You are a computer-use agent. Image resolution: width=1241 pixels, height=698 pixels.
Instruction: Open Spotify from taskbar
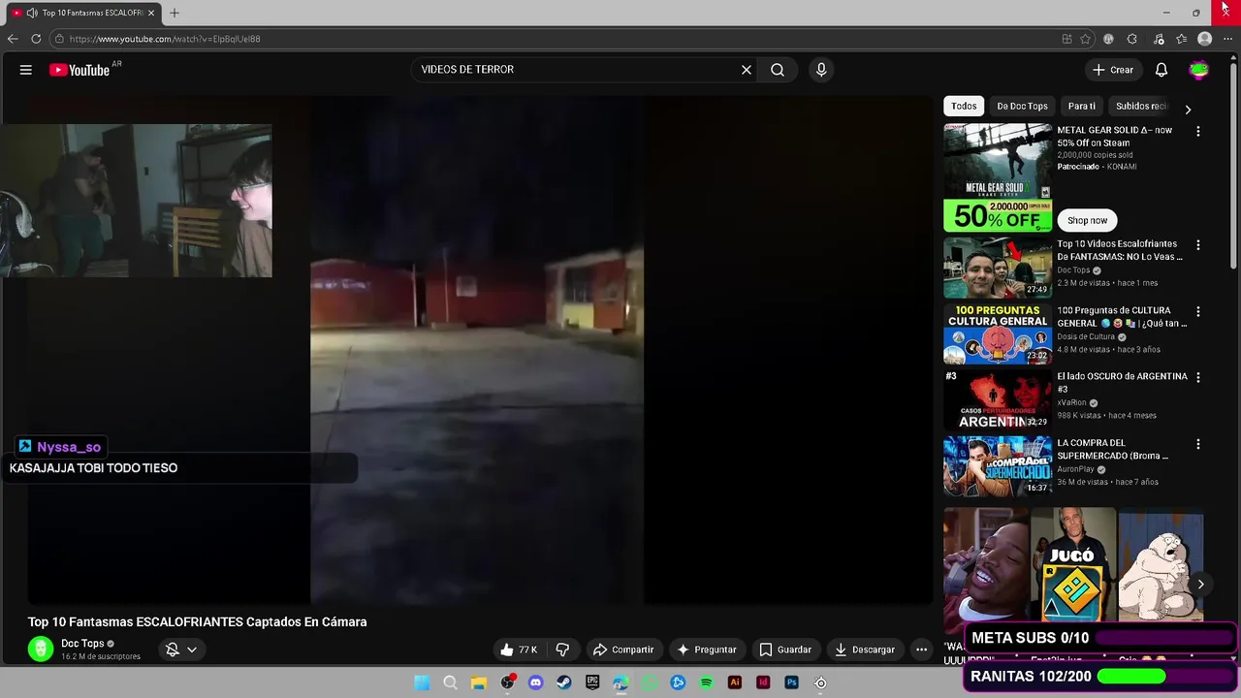click(x=706, y=682)
